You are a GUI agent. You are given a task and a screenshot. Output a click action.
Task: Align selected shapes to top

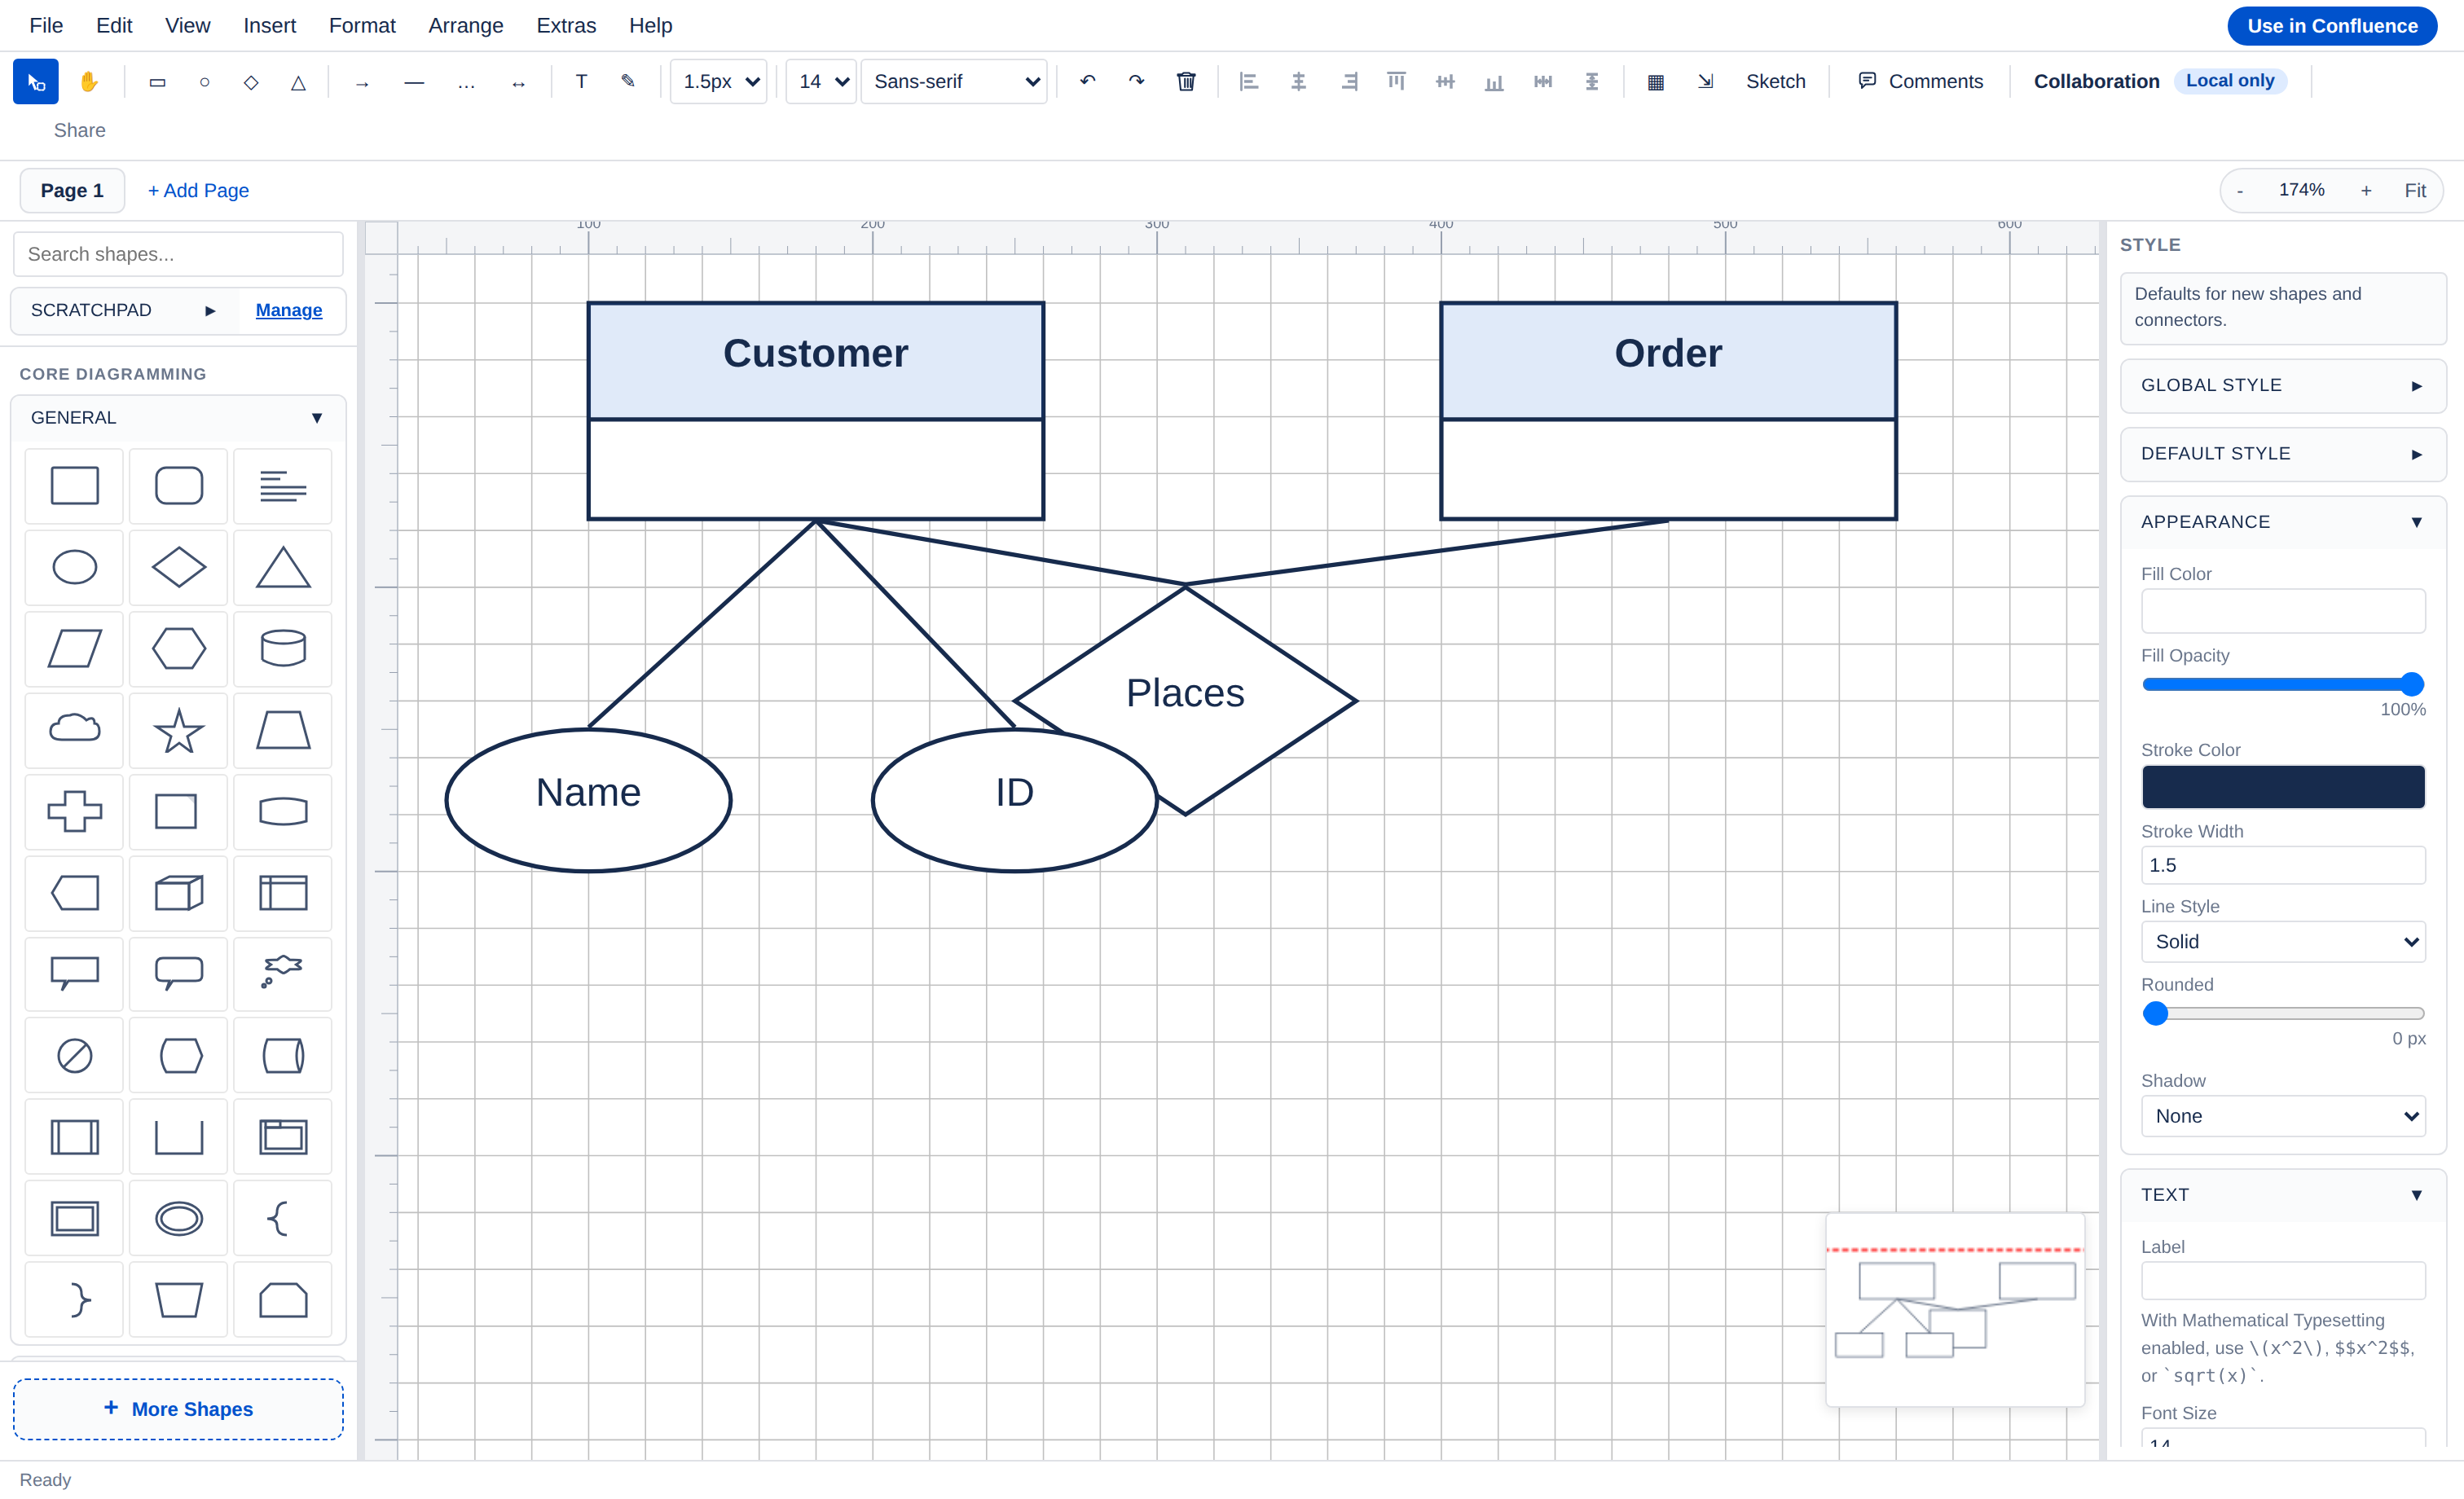(x=1396, y=82)
